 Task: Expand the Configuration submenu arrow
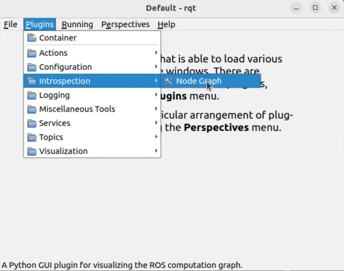coord(156,67)
